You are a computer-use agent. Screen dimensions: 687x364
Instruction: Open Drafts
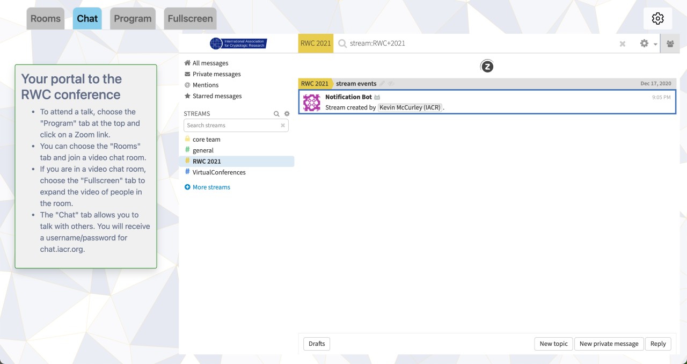pyautogui.click(x=317, y=344)
